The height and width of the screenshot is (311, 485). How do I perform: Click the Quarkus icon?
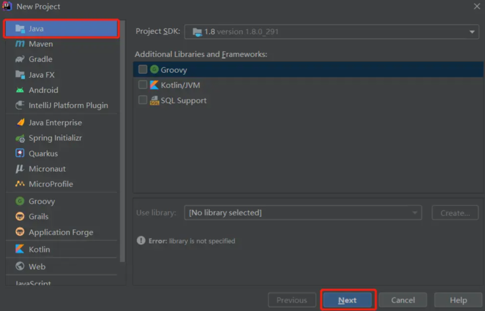point(20,153)
